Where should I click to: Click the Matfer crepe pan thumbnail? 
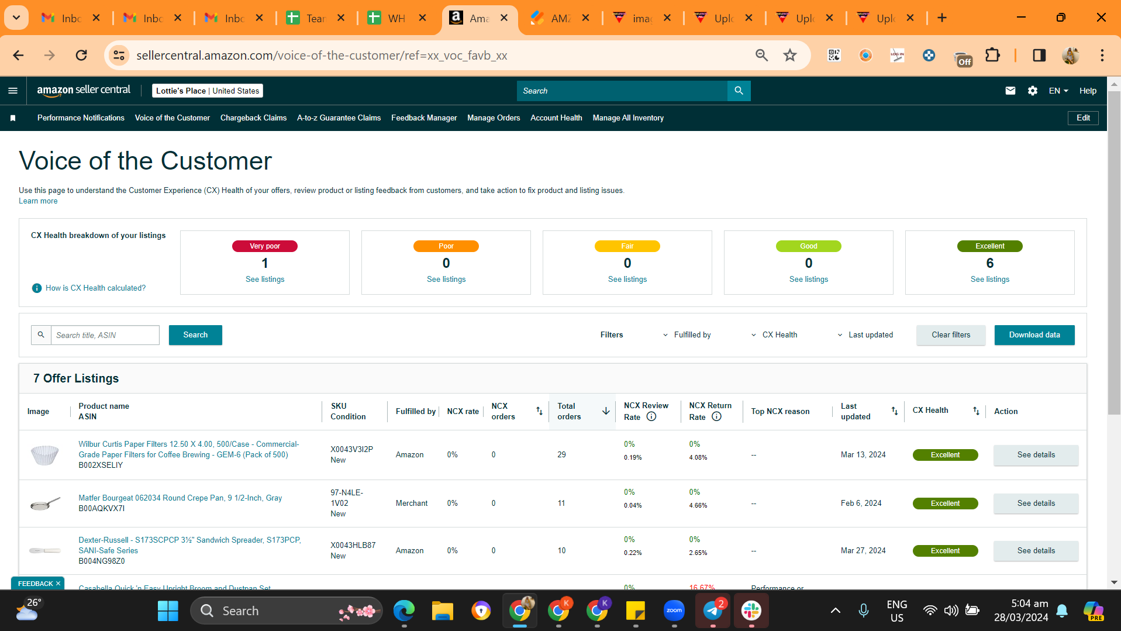[45, 504]
